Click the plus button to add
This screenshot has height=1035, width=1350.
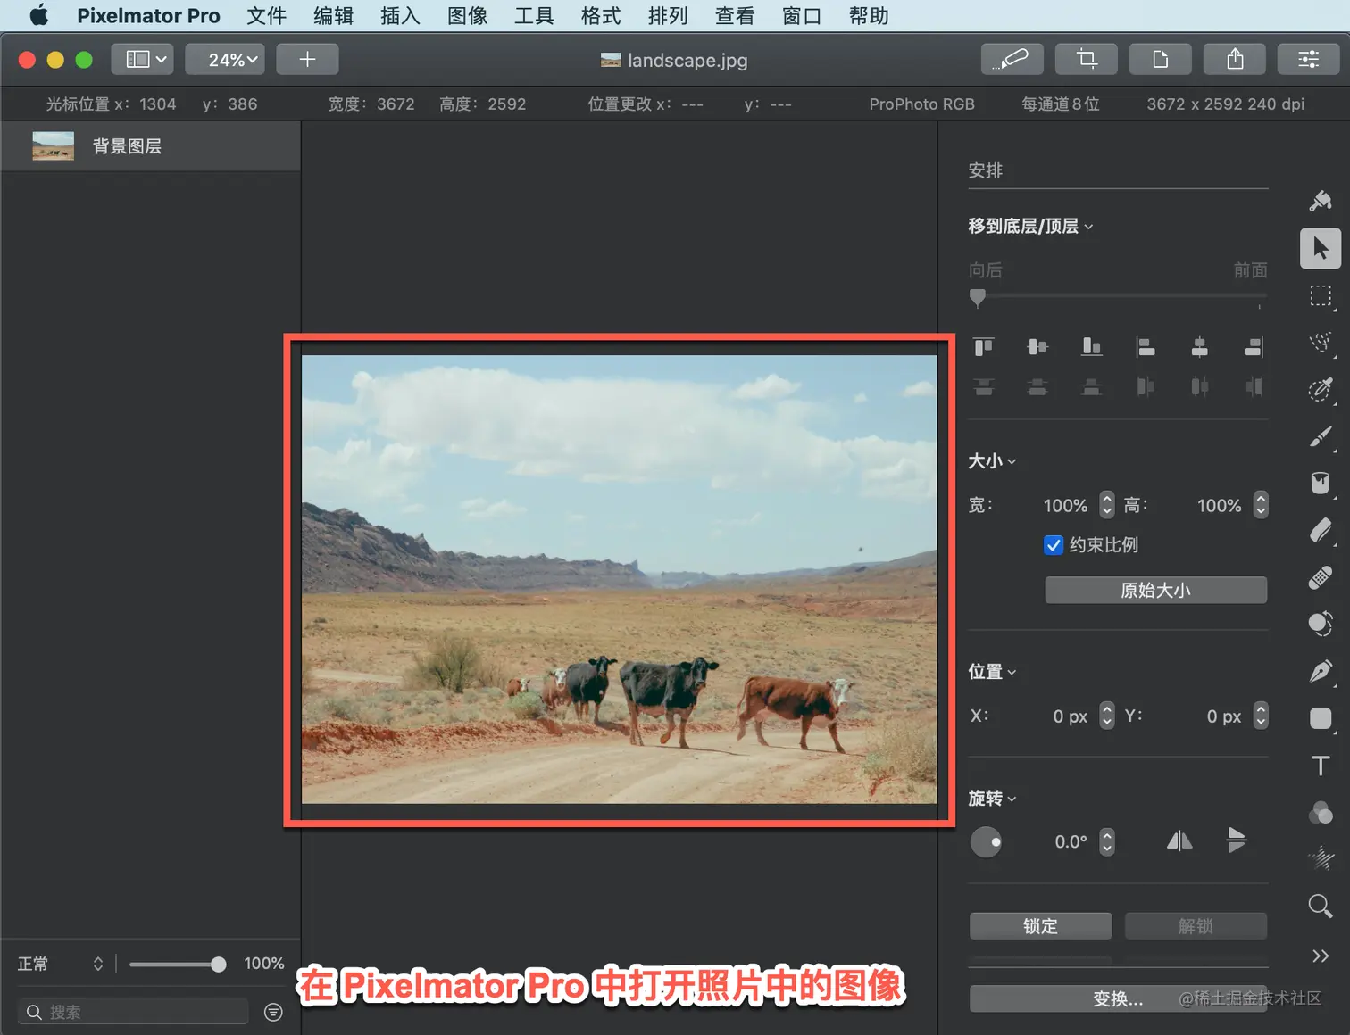[x=307, y=59]
